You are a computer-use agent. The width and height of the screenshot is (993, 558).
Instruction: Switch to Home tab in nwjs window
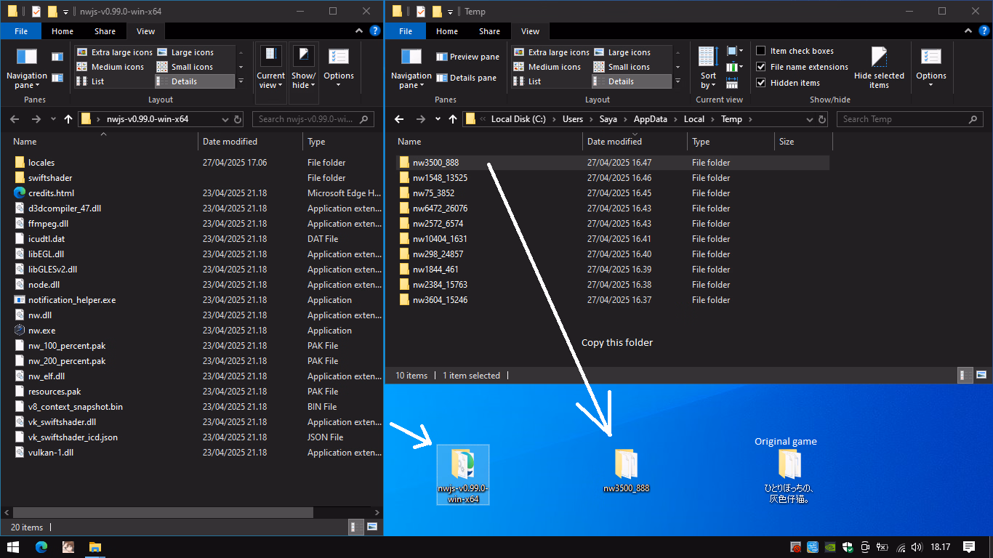[63, 31]
